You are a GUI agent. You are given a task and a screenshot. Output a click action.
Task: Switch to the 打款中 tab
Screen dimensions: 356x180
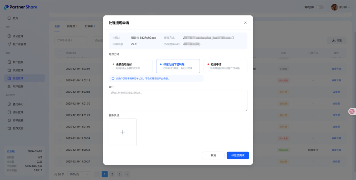pyautogui.click(x=90, y=26)
